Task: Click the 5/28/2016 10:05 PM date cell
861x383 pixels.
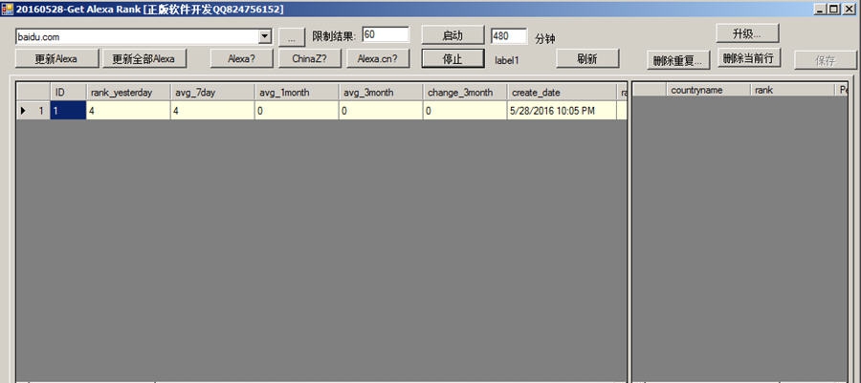Action: (x=562, y=111)
